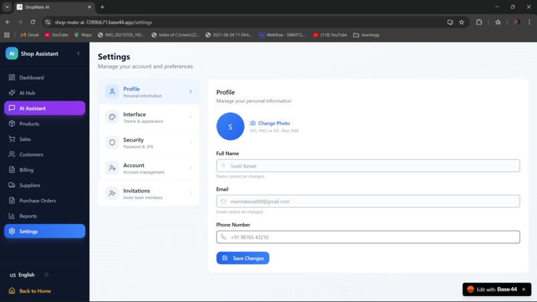The height and width of the screenshot is (302, 537).
Task: Click the Purchase Orders icon
Action: 12,201
